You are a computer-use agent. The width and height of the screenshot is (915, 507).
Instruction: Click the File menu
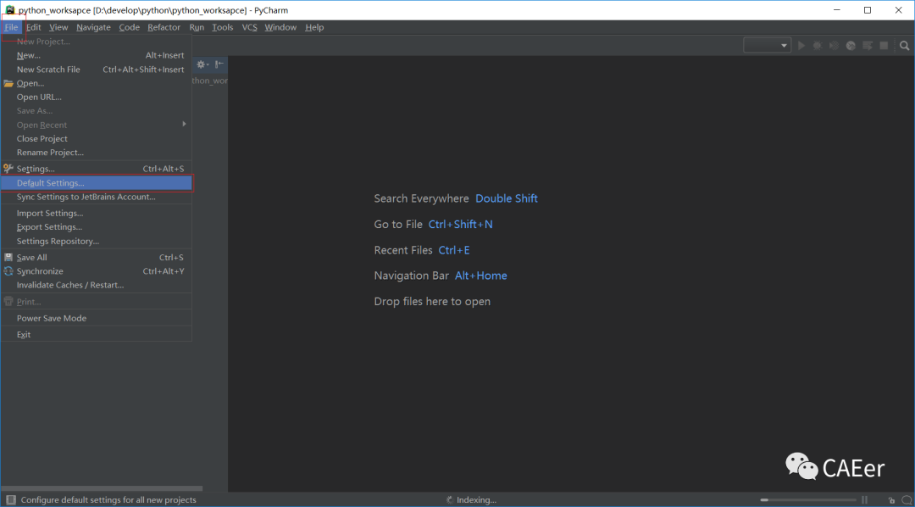[11, 27]
